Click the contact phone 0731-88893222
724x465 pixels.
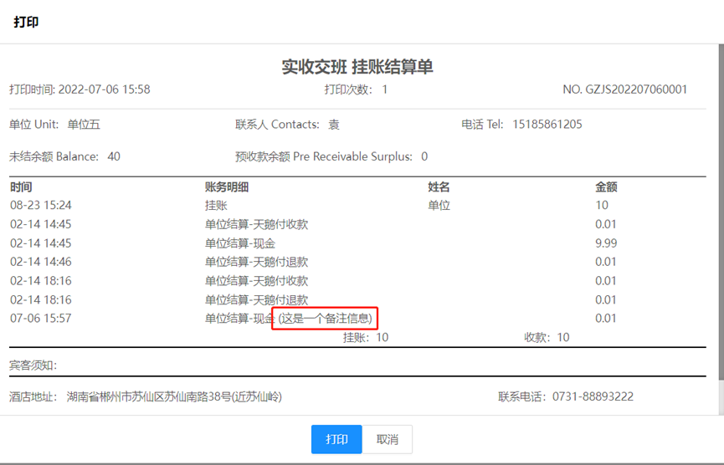(593, 396)
